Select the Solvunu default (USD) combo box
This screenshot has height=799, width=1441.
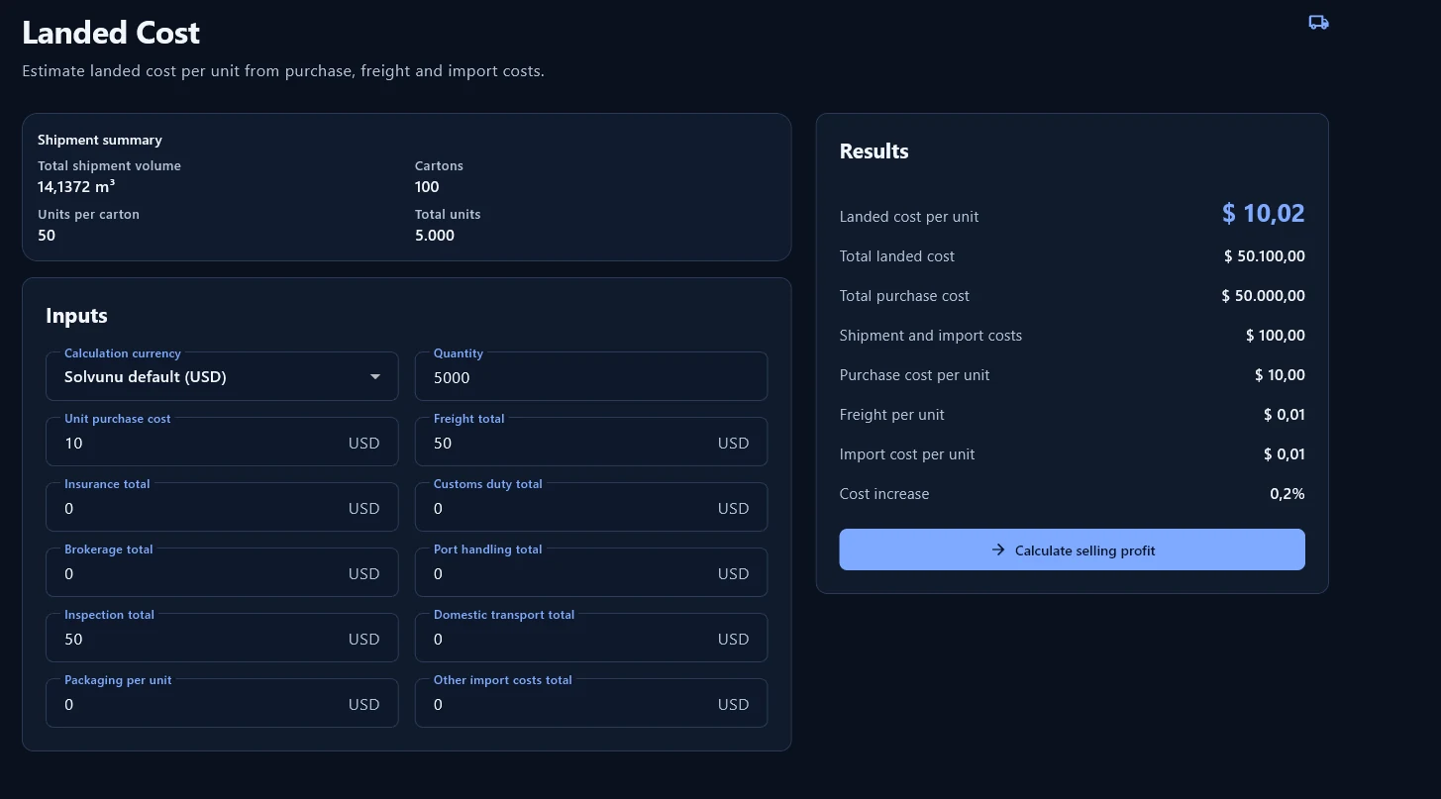coord(222,376)
